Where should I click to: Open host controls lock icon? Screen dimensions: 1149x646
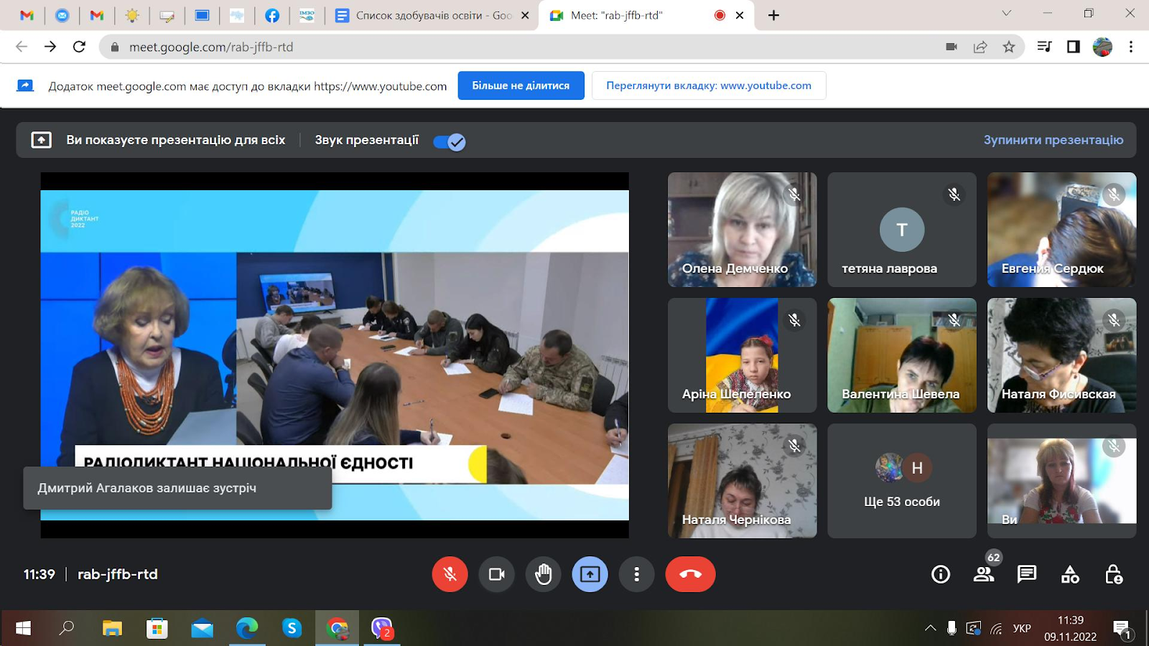pyautogui.click(x=1113, y=574)
